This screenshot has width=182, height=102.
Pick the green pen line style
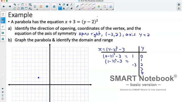[90, 5]
